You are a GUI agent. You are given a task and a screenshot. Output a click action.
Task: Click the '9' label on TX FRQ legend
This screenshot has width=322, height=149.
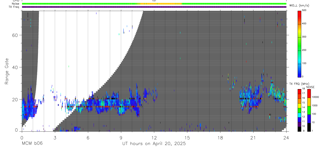(x=304, y=131)
